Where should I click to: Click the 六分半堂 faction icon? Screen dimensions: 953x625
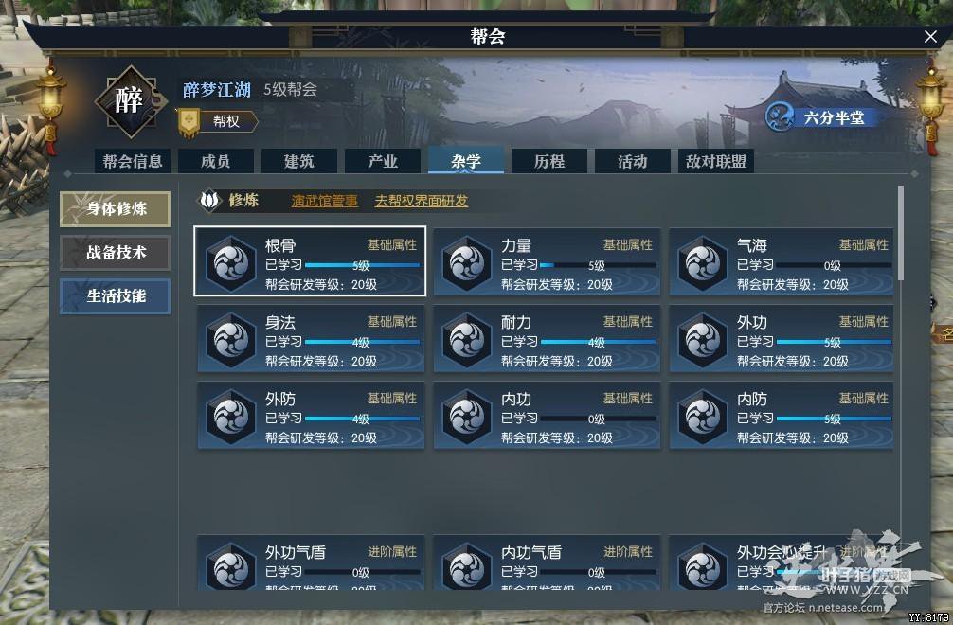pyautogui.click(x=780, y=116)
